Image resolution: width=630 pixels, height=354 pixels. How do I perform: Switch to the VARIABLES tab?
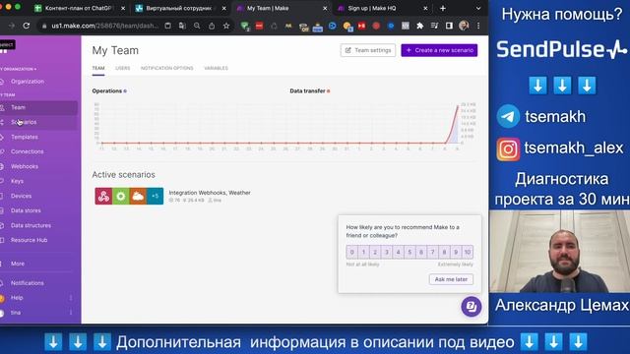(216, 68)
